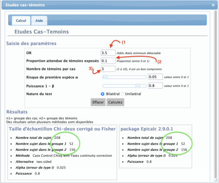Click the Effacer button
The width and height of the screenshot is (219, 183).
pos(98,102)
